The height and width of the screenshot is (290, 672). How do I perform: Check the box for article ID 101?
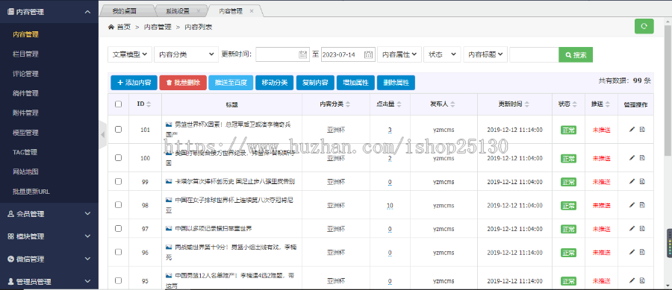(x=118, y=129)
